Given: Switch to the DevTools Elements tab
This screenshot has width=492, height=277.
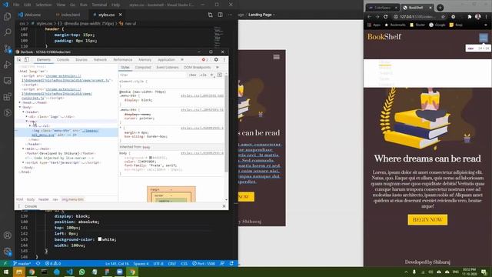Looking at the screenshot, I should pyautogui.click(x=44, y=60).
